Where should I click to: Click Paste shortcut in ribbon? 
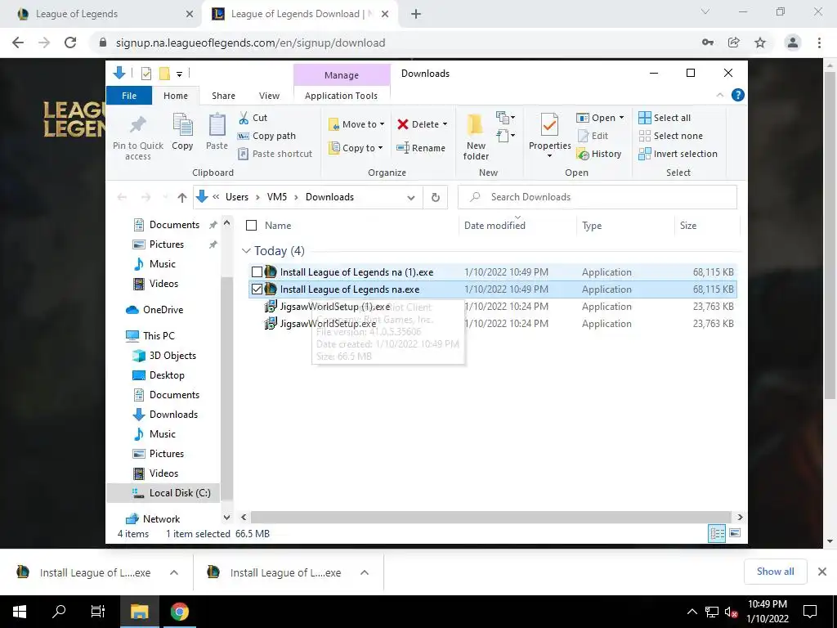point(275,154)
